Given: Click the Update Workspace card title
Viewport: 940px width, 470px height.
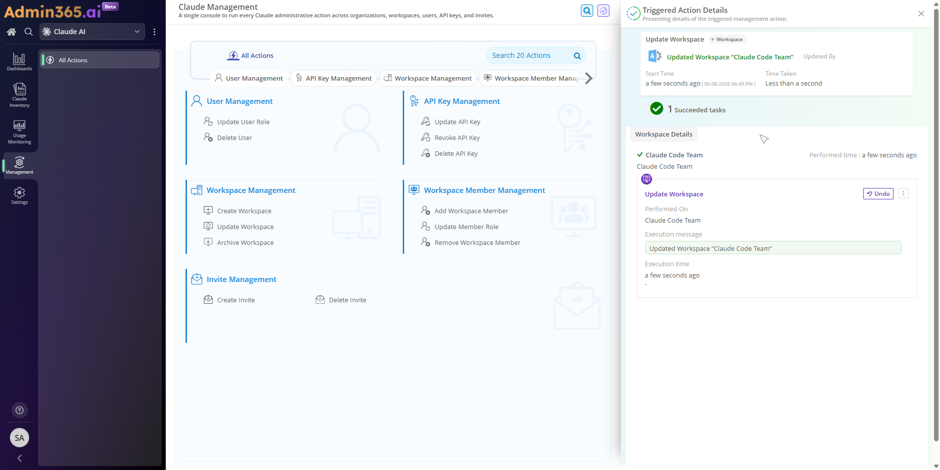Looking at the screenshot, I should (674, 194).
